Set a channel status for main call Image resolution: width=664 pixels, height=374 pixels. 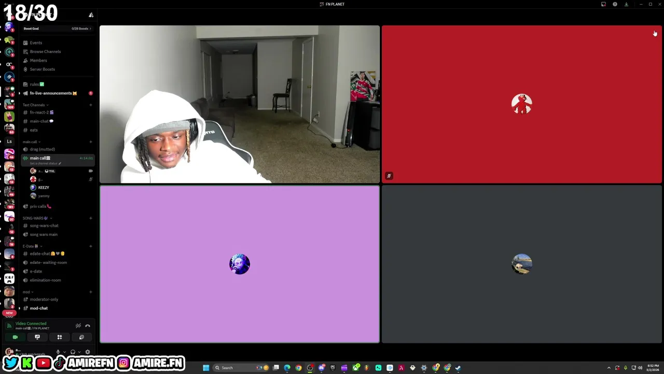point(45,163)
